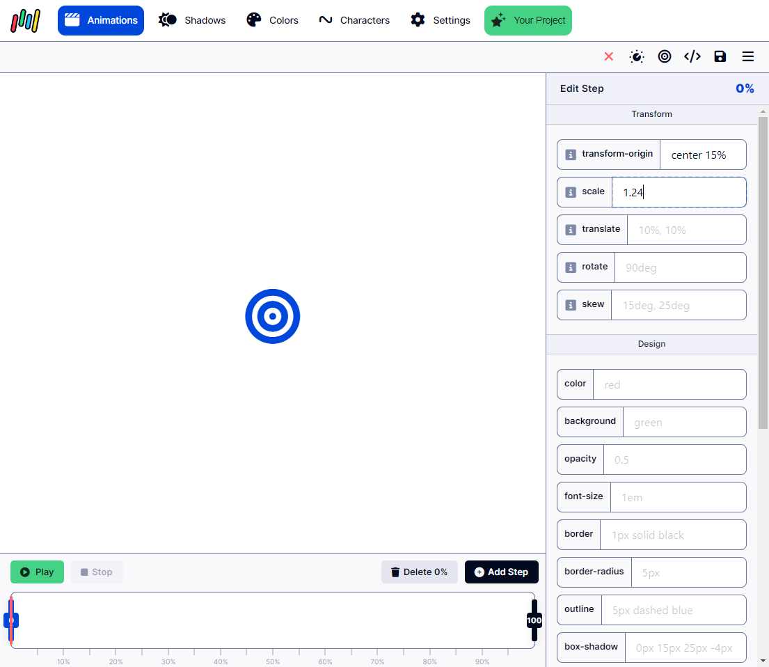Open Your Project button

point(528,20)
